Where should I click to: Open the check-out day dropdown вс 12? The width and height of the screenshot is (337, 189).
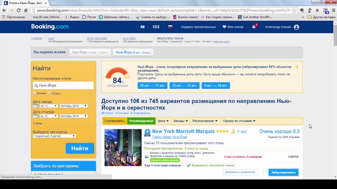48,116
